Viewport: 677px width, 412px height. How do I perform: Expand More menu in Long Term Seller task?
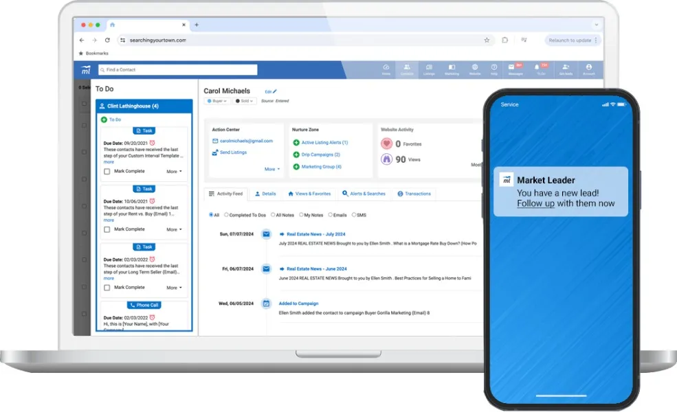tap(175, 288)
